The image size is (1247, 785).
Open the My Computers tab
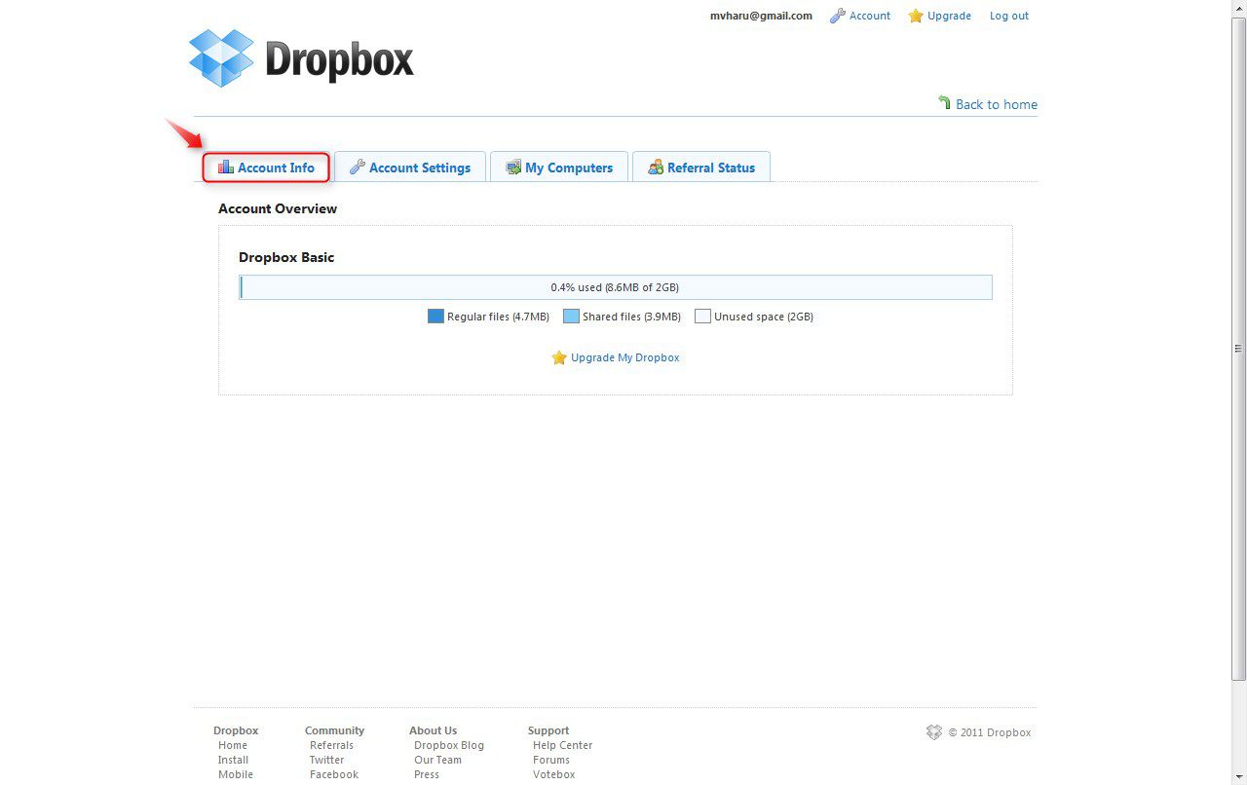coord(559,168)
